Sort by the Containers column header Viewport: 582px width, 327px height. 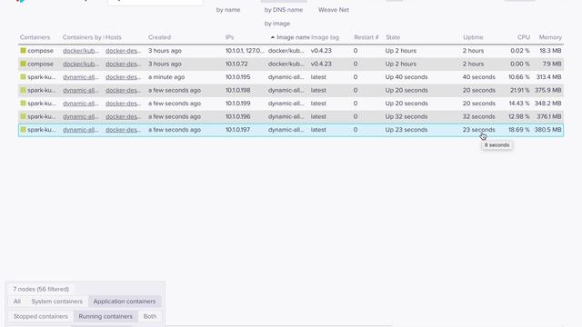click(35, 37)
